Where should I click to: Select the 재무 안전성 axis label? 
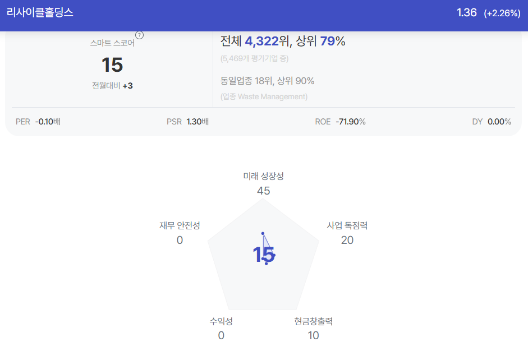tap(180, 225)
